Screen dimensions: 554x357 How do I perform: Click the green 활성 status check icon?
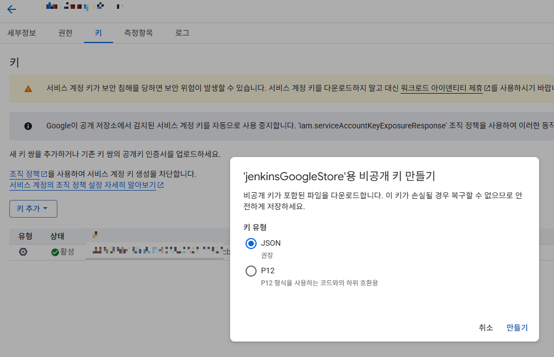(55, 252)
